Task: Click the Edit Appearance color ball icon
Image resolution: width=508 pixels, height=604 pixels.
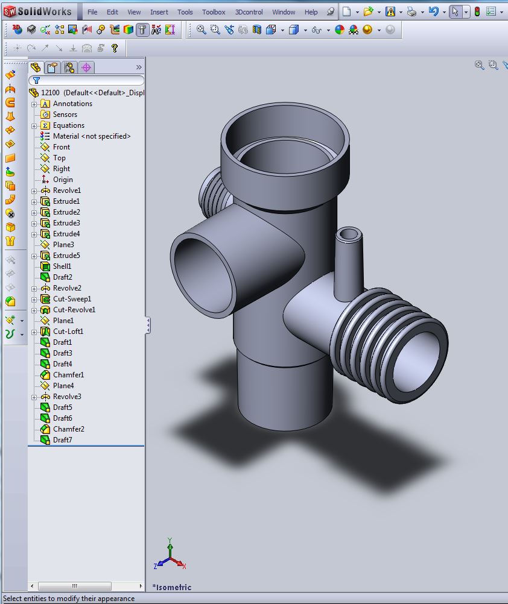Action: (340, 30)
